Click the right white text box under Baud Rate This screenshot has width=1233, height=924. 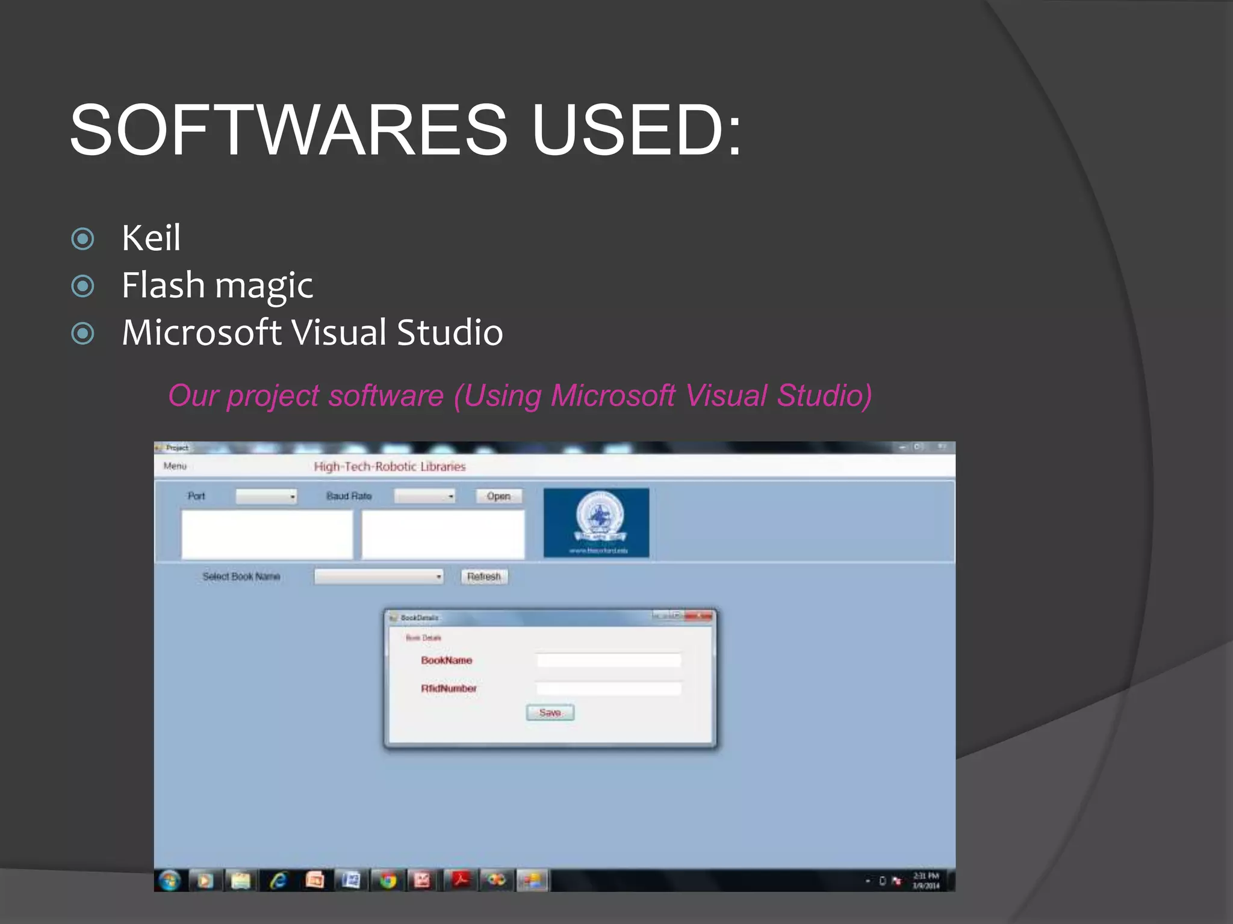(443, 535)
